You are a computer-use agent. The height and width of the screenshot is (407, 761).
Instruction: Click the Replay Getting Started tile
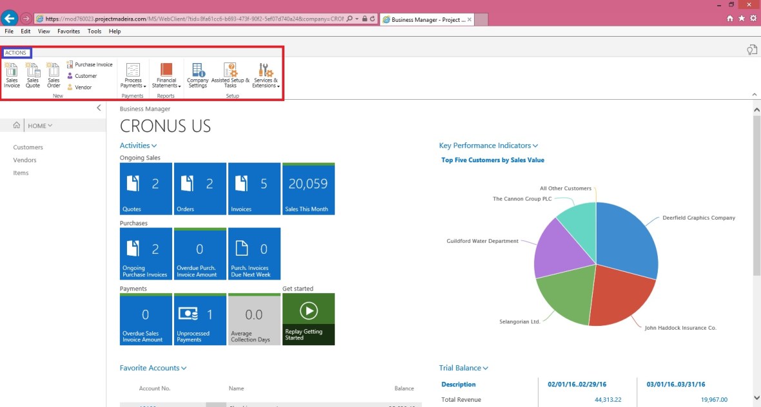click(x=308, y=319)
